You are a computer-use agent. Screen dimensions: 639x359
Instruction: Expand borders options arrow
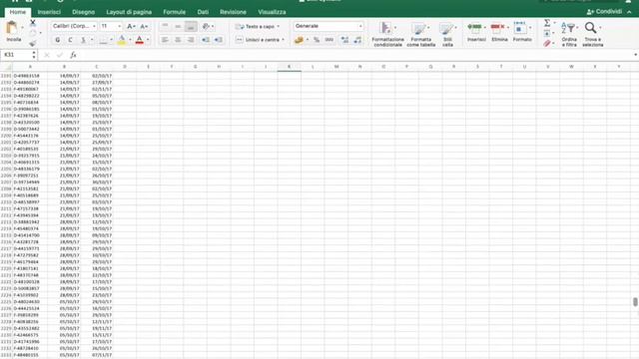tap(111, 40)
